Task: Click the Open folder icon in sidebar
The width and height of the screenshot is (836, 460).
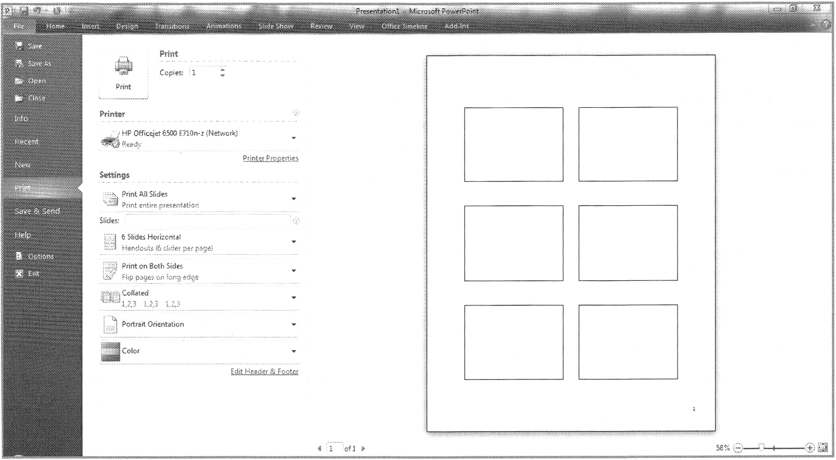Action: click(x=20, y=81)
